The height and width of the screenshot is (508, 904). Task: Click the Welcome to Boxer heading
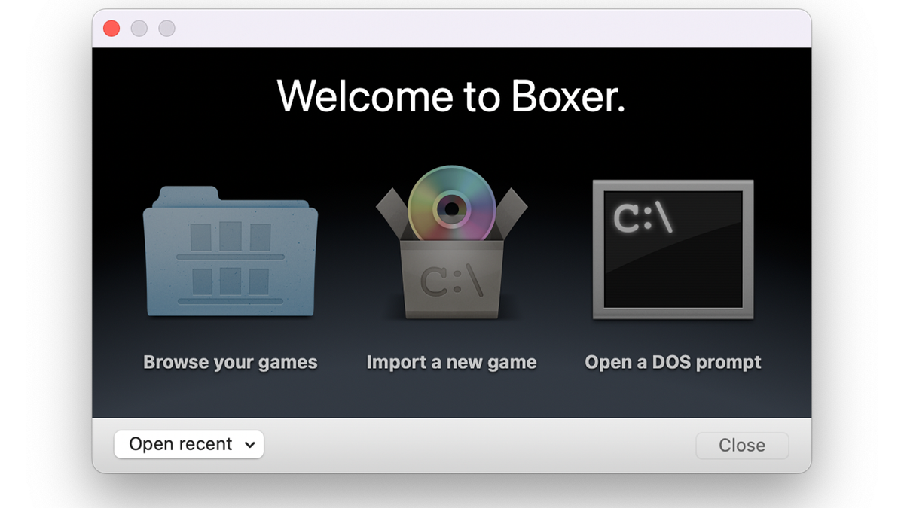452,96
